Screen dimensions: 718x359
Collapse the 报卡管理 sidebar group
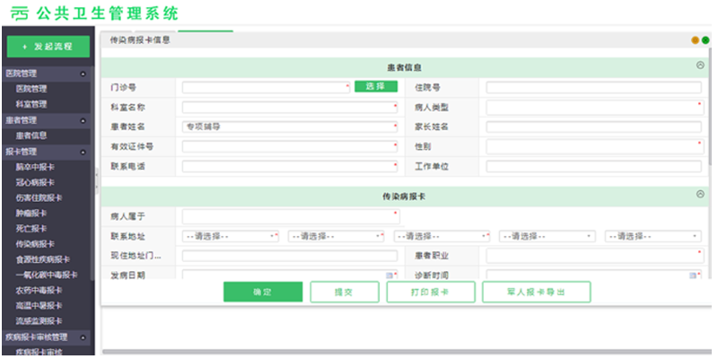click(x=83, y=152)
